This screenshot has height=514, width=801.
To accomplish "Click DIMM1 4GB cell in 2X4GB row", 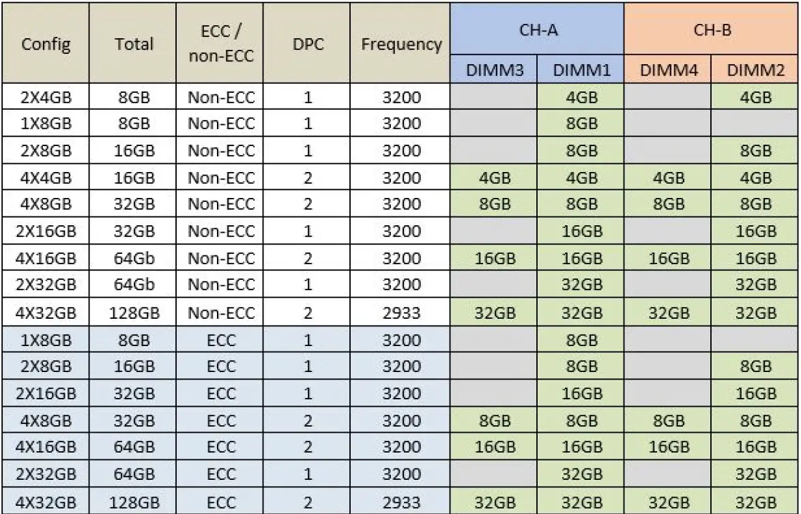I will pyautogui.click(x=580, y=97).
